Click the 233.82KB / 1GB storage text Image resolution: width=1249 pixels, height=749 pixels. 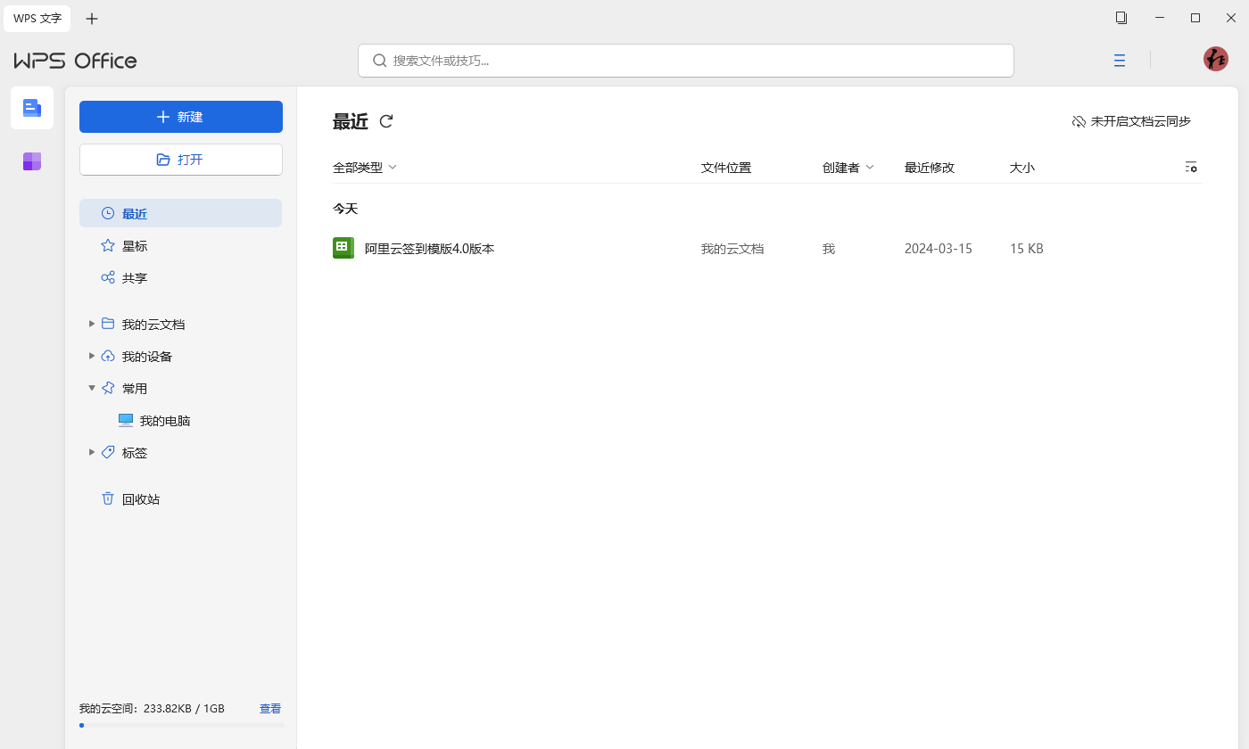(184, 708)
